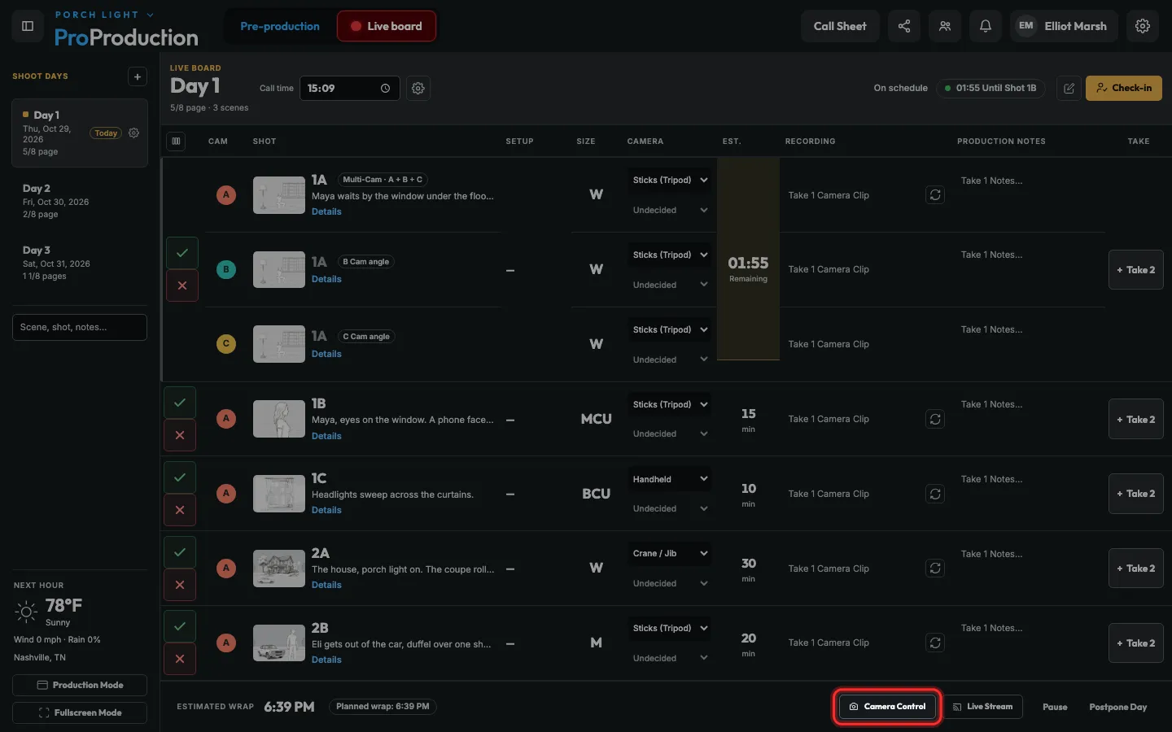The height and width of the screenshot is (732, 1172).
Task: Sync recording for shot 1B
Action: [x=935, y=419]
